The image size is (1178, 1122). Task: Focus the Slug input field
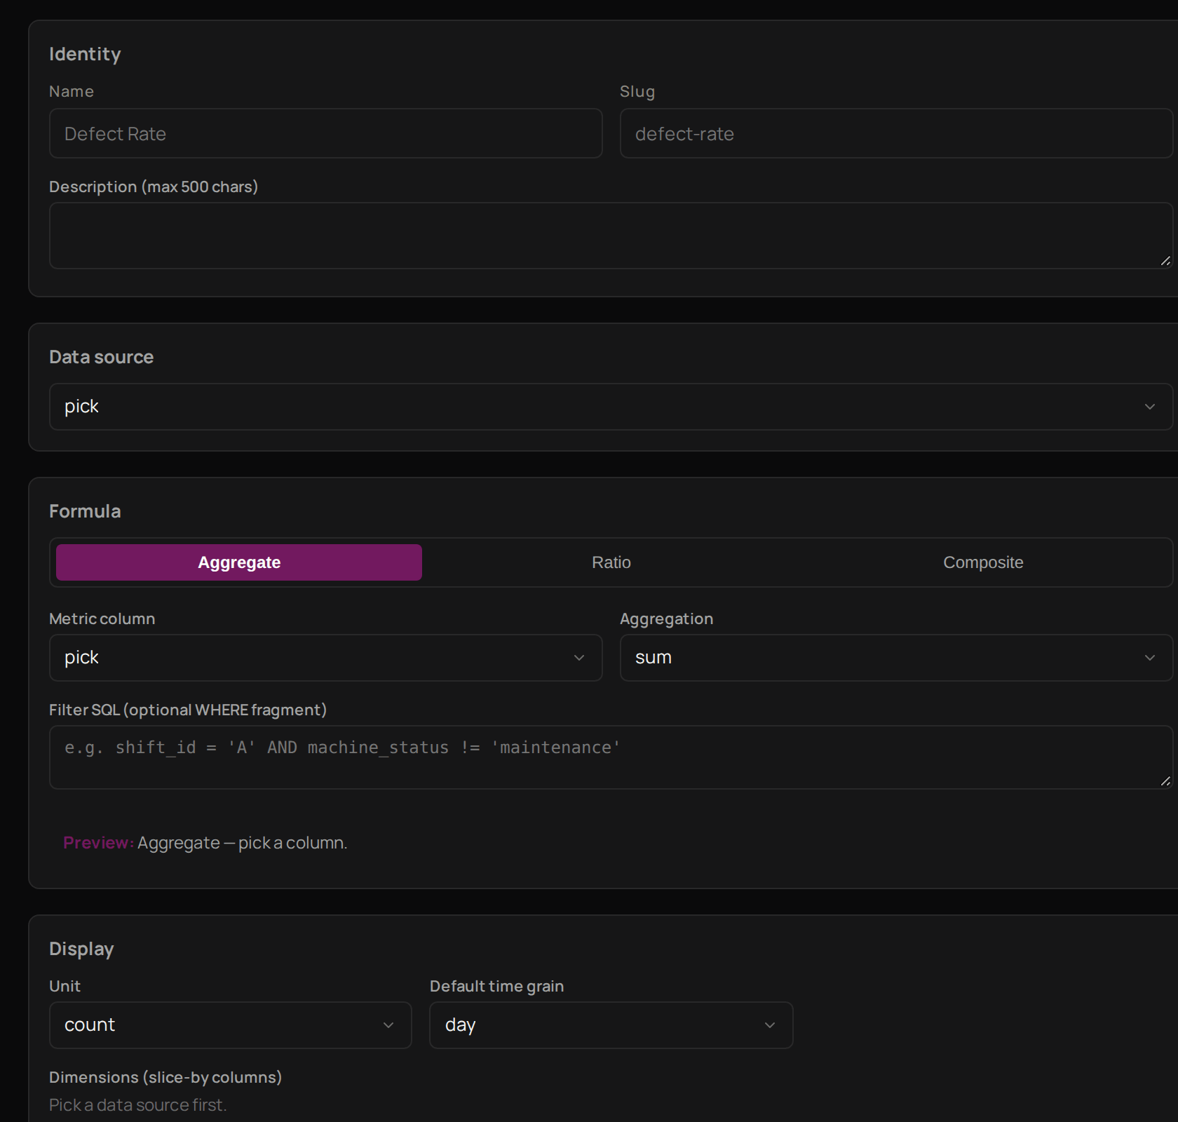click(896, 133)
